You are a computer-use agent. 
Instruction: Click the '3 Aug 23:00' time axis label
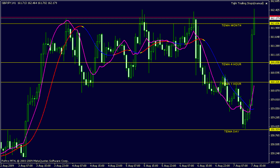pos(61,166)
